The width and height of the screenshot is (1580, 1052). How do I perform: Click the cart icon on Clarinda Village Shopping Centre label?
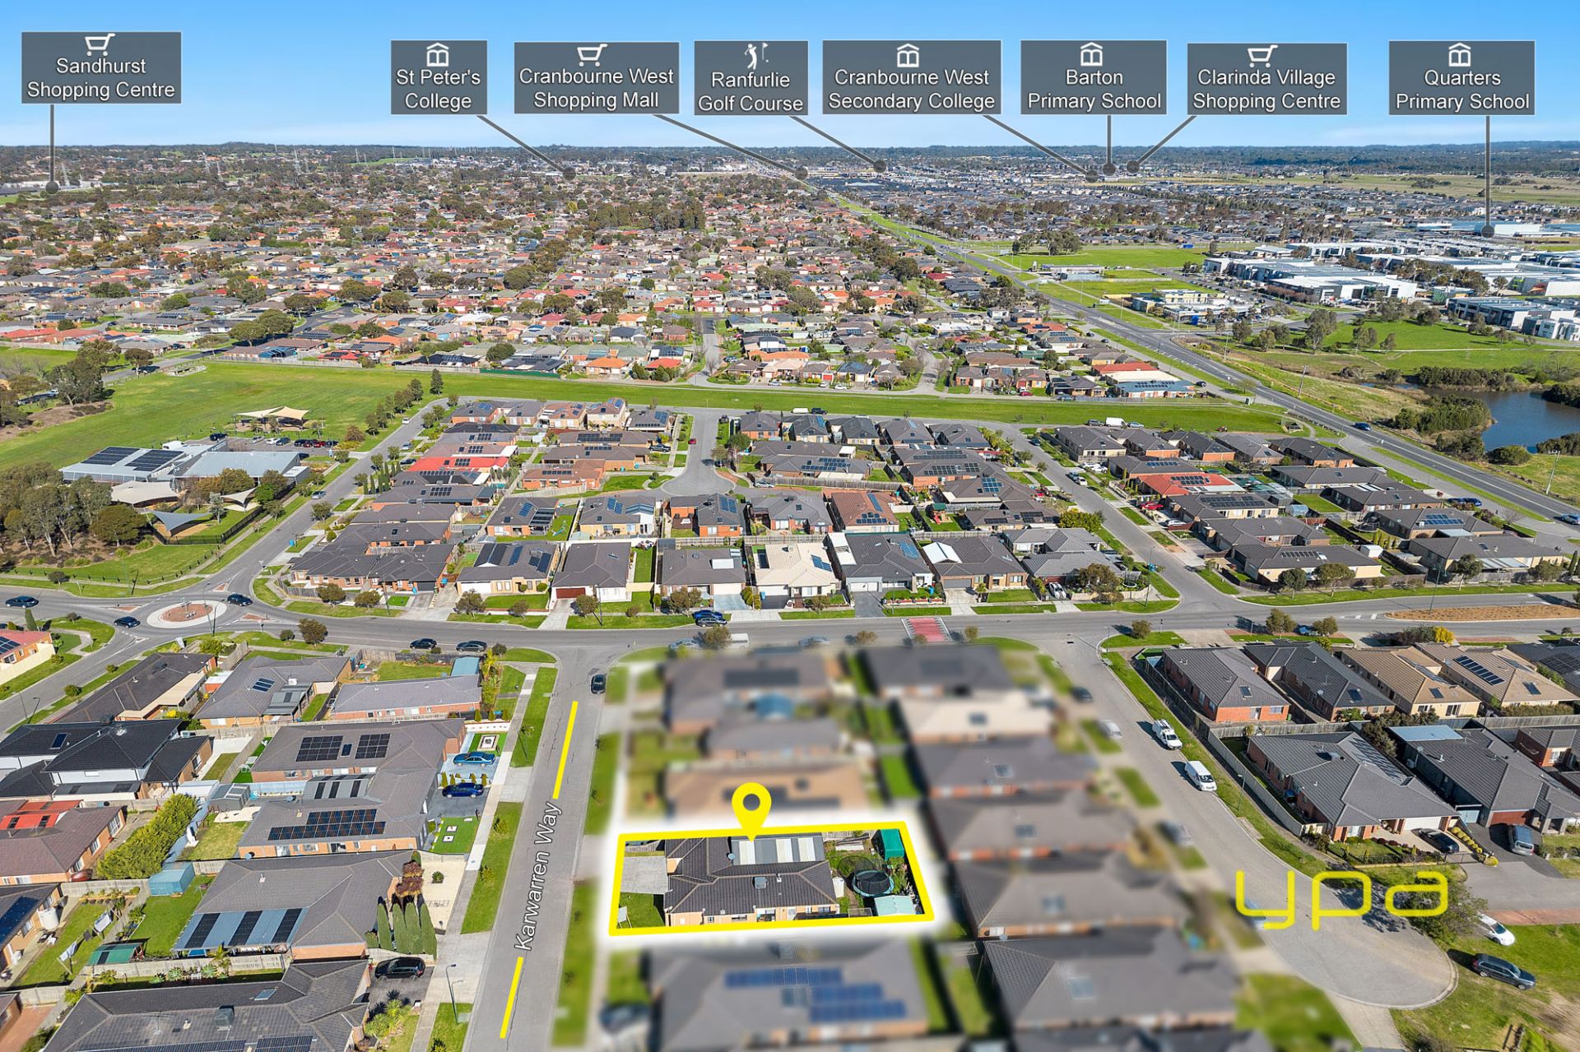[1262, 56]
